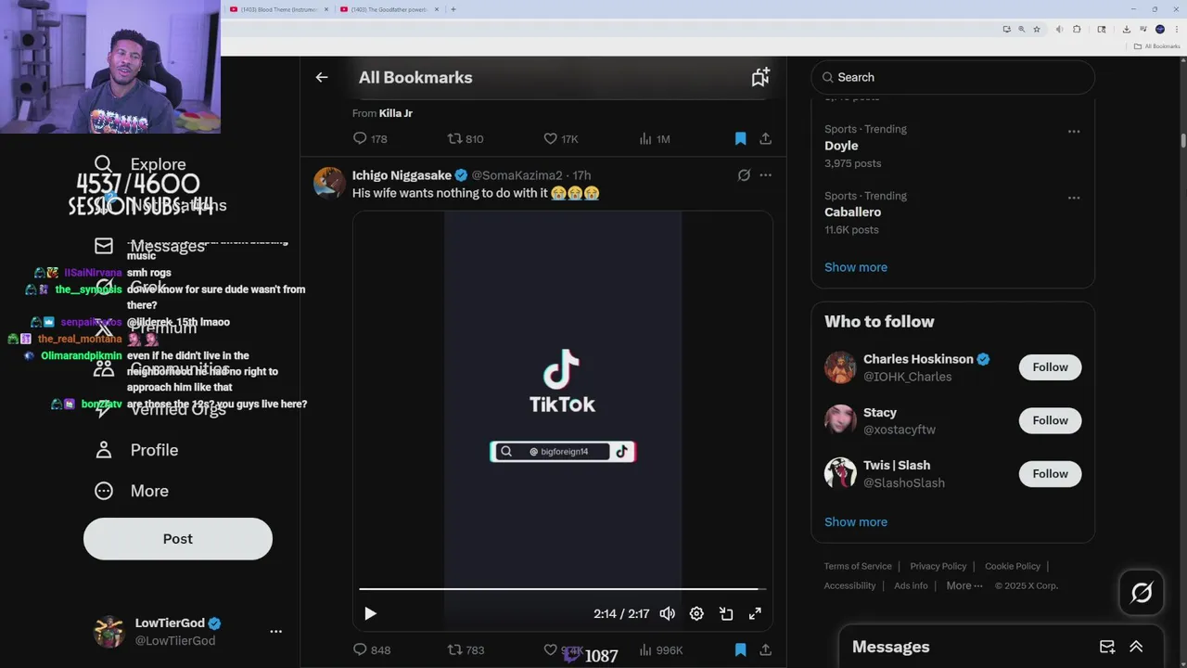This screenshot has height=668, width=1187.
Task: Show more trending topics
Action: tap(855, 267)
